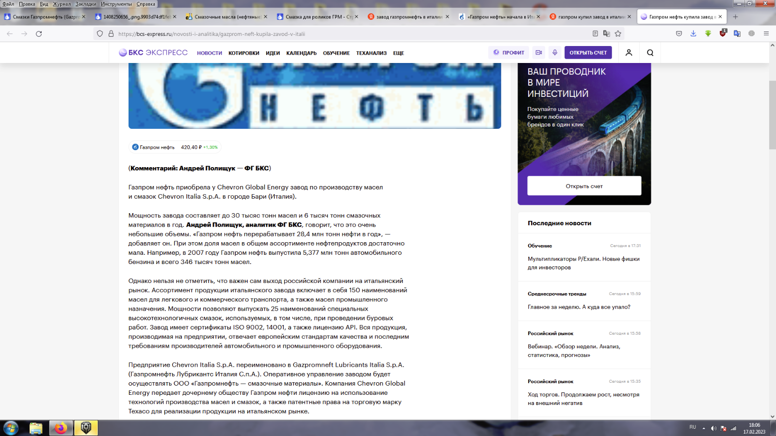Bookmark this page with star icon
Screen dimensions: 776x436
(x=618, y=34)
